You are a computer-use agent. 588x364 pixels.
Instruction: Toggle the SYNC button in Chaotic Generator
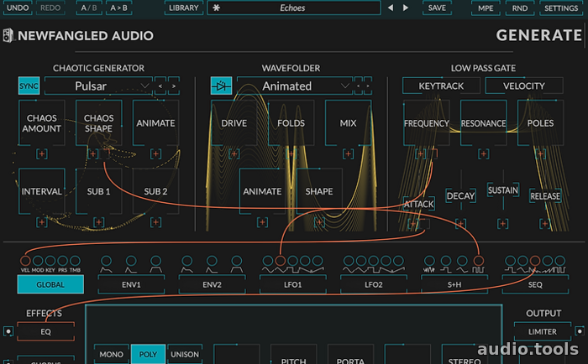(x=29, y=86)
